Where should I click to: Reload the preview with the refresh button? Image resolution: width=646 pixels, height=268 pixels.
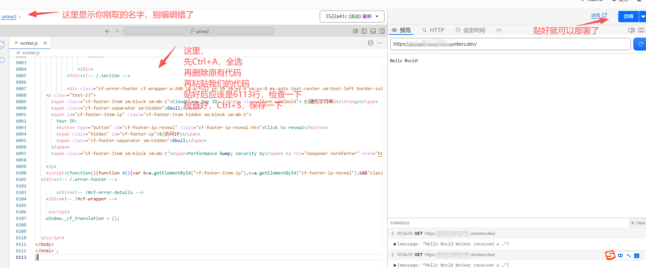tap(640, 44)
